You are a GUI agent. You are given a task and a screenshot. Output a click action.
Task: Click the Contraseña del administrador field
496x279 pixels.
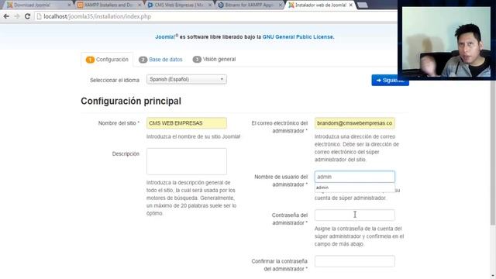(x=355, y=215)
